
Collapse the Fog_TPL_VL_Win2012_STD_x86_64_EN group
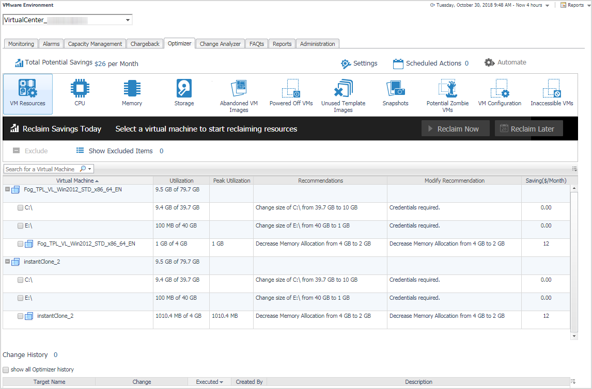click(7, 189)
